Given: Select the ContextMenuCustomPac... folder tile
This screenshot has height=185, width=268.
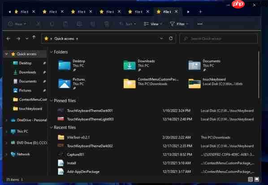Looking at the screenshot, I should [151, 83].
